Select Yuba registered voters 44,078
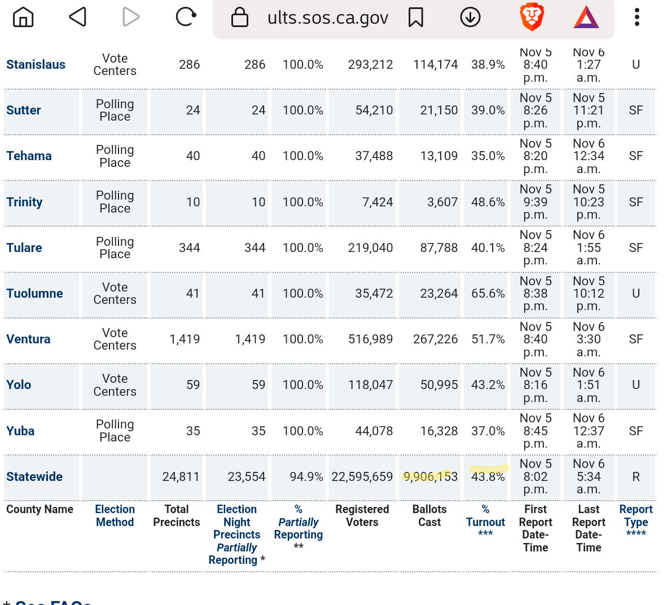Screen dimensions: 667x605 (x=374, y=431)
